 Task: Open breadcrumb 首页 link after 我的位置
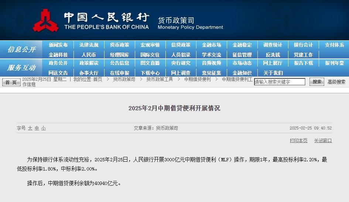97,80
